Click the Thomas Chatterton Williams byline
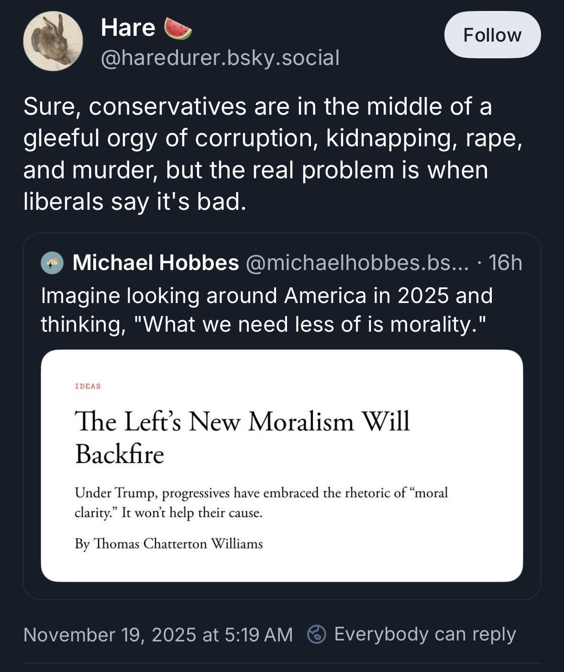 168,544
